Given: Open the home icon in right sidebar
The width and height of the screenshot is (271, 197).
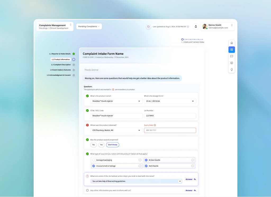Looking at the screenshot, I should 232,43.
